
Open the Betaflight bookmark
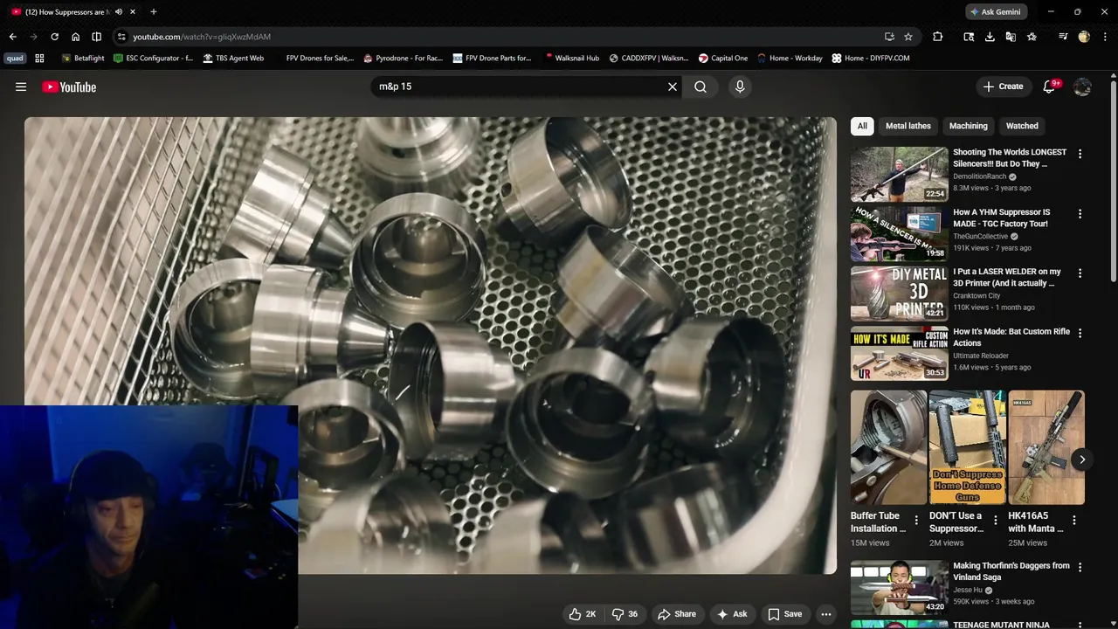coord(83,58)
